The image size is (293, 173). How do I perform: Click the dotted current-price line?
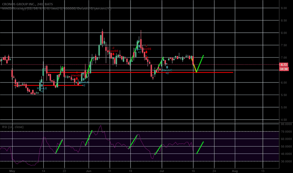pos(139,65)
